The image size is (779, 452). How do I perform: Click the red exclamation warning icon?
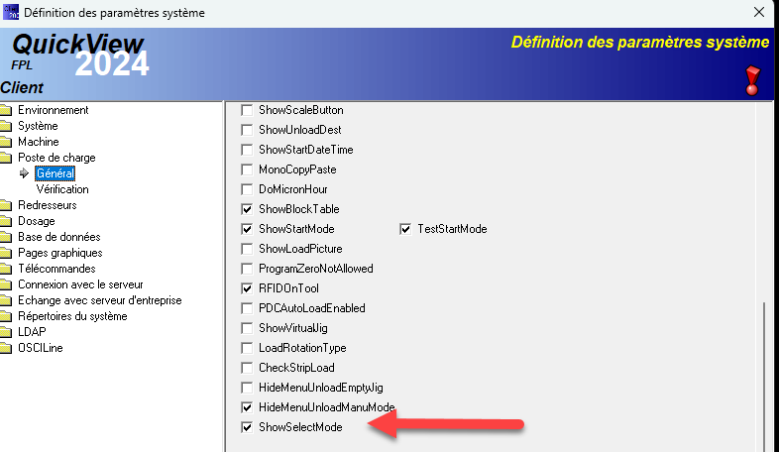tap(752, 80)
